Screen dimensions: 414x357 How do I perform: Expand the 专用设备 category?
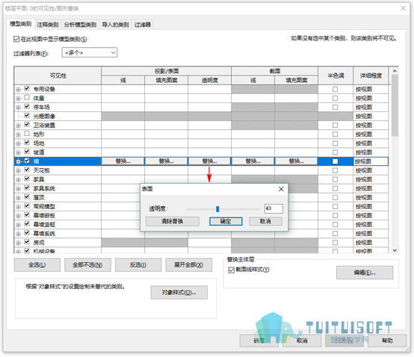tap(18, 90)
